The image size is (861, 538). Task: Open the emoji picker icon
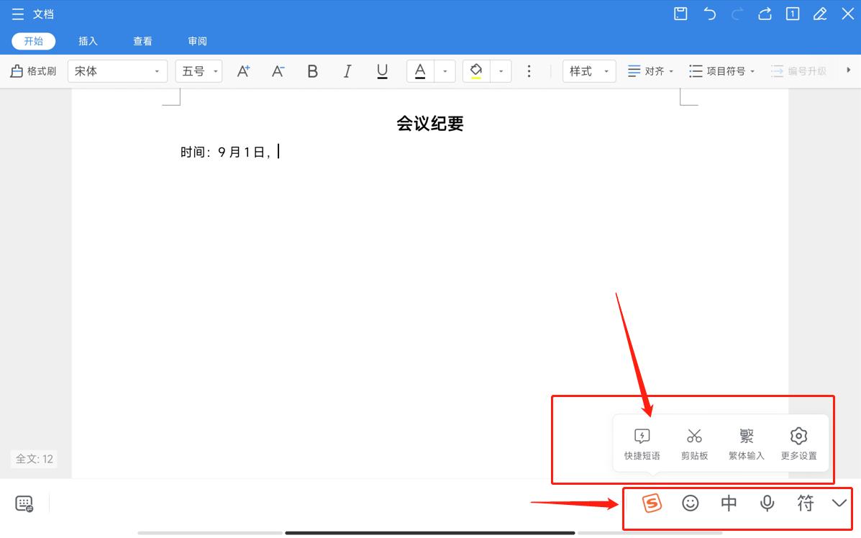691,503
